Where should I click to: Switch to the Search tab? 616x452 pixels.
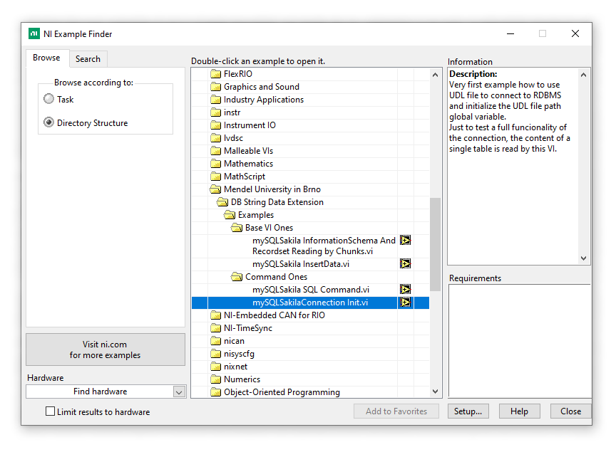tap(88, 59)
